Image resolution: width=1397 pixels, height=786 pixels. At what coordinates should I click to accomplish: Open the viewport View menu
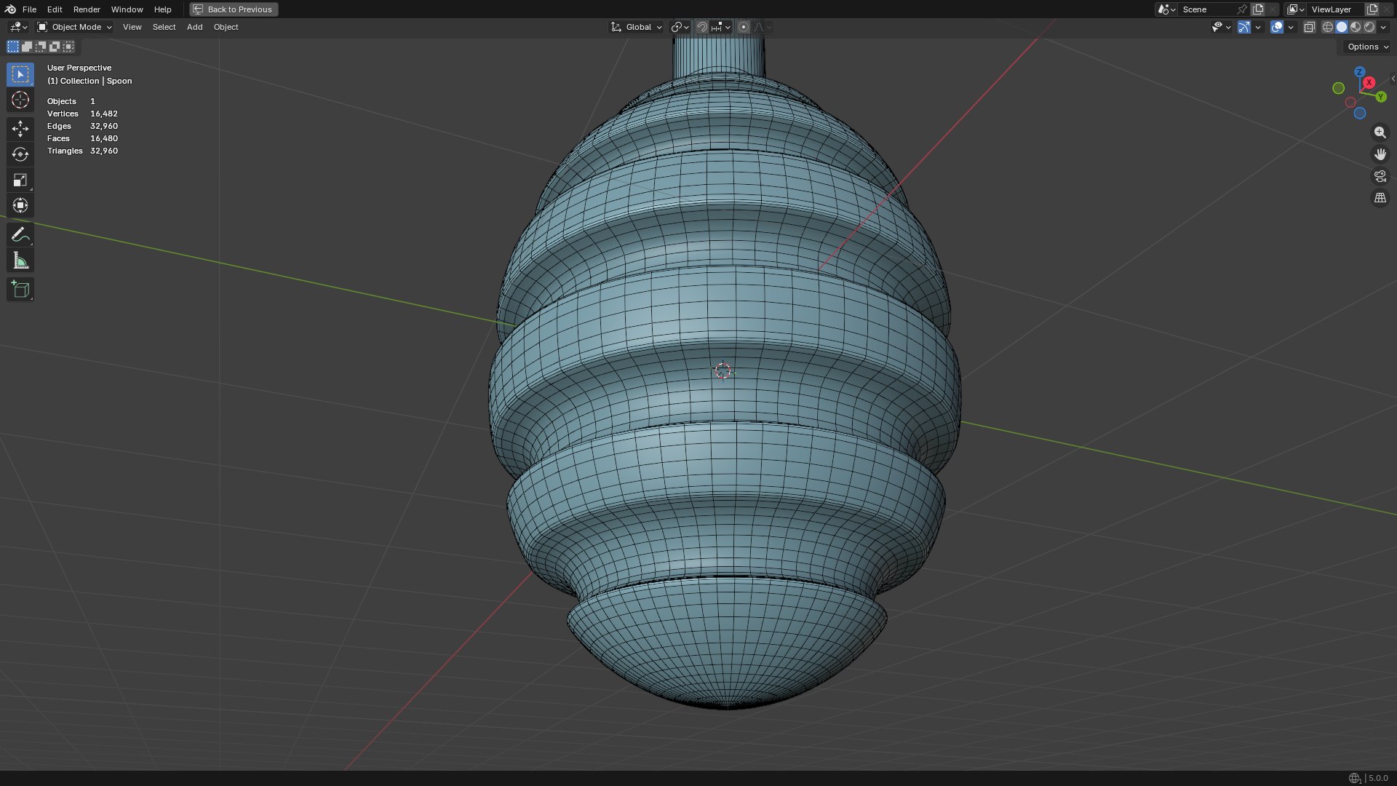pyautogui.click(x=132, y=27)
